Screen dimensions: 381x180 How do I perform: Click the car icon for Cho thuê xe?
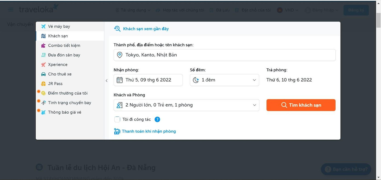(43, 74)
